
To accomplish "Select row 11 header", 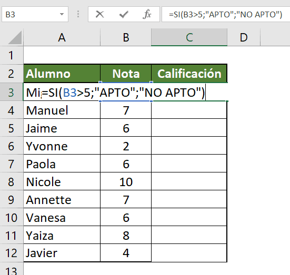I will pyautogui.click(x=12, y=235).
